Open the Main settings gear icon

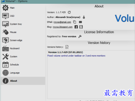5,8
